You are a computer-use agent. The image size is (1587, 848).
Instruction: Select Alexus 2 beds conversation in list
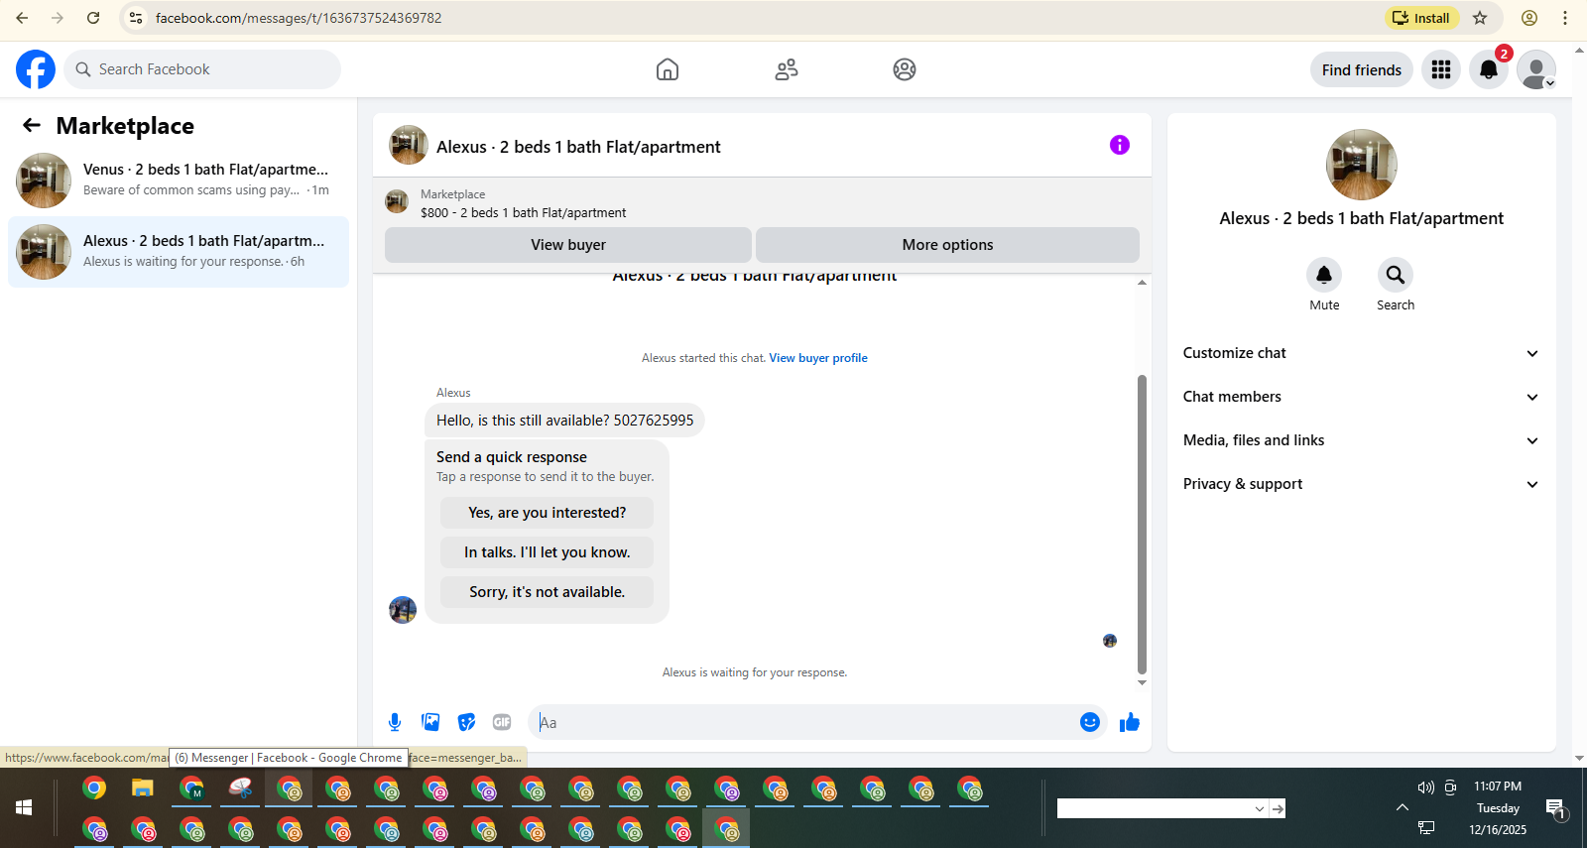coord(179,252)
